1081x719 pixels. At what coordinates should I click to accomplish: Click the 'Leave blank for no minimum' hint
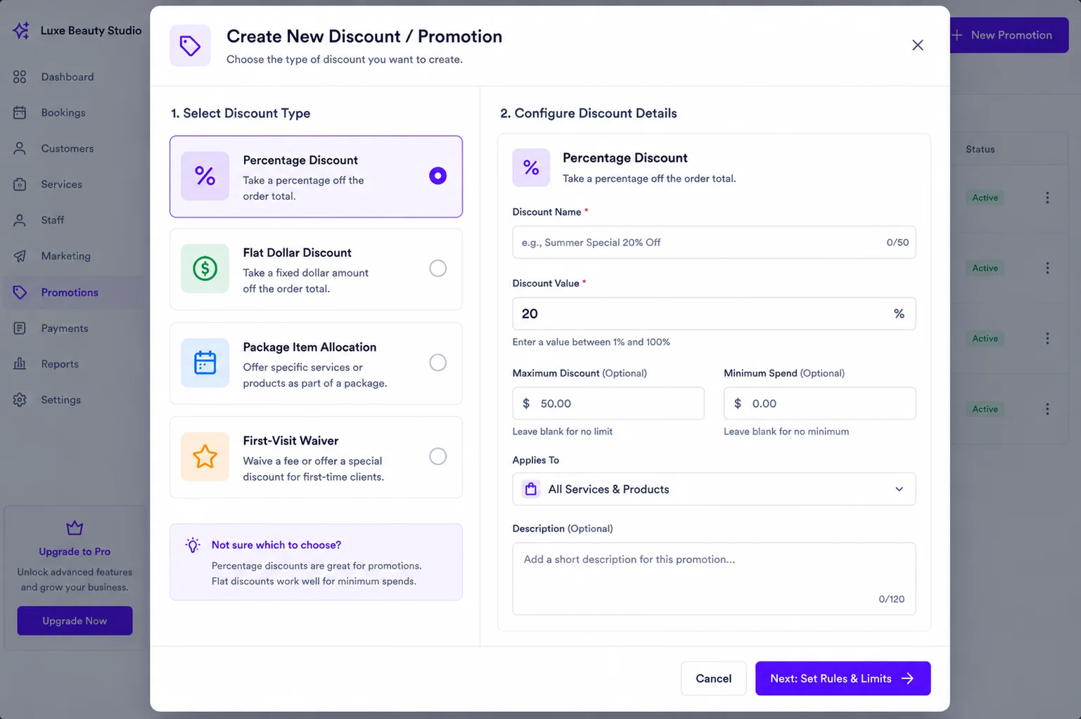[786, 432]
